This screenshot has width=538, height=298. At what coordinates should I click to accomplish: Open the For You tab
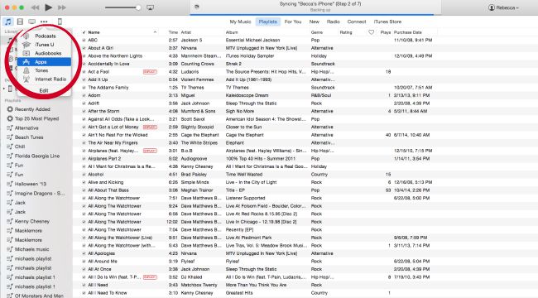293,22
